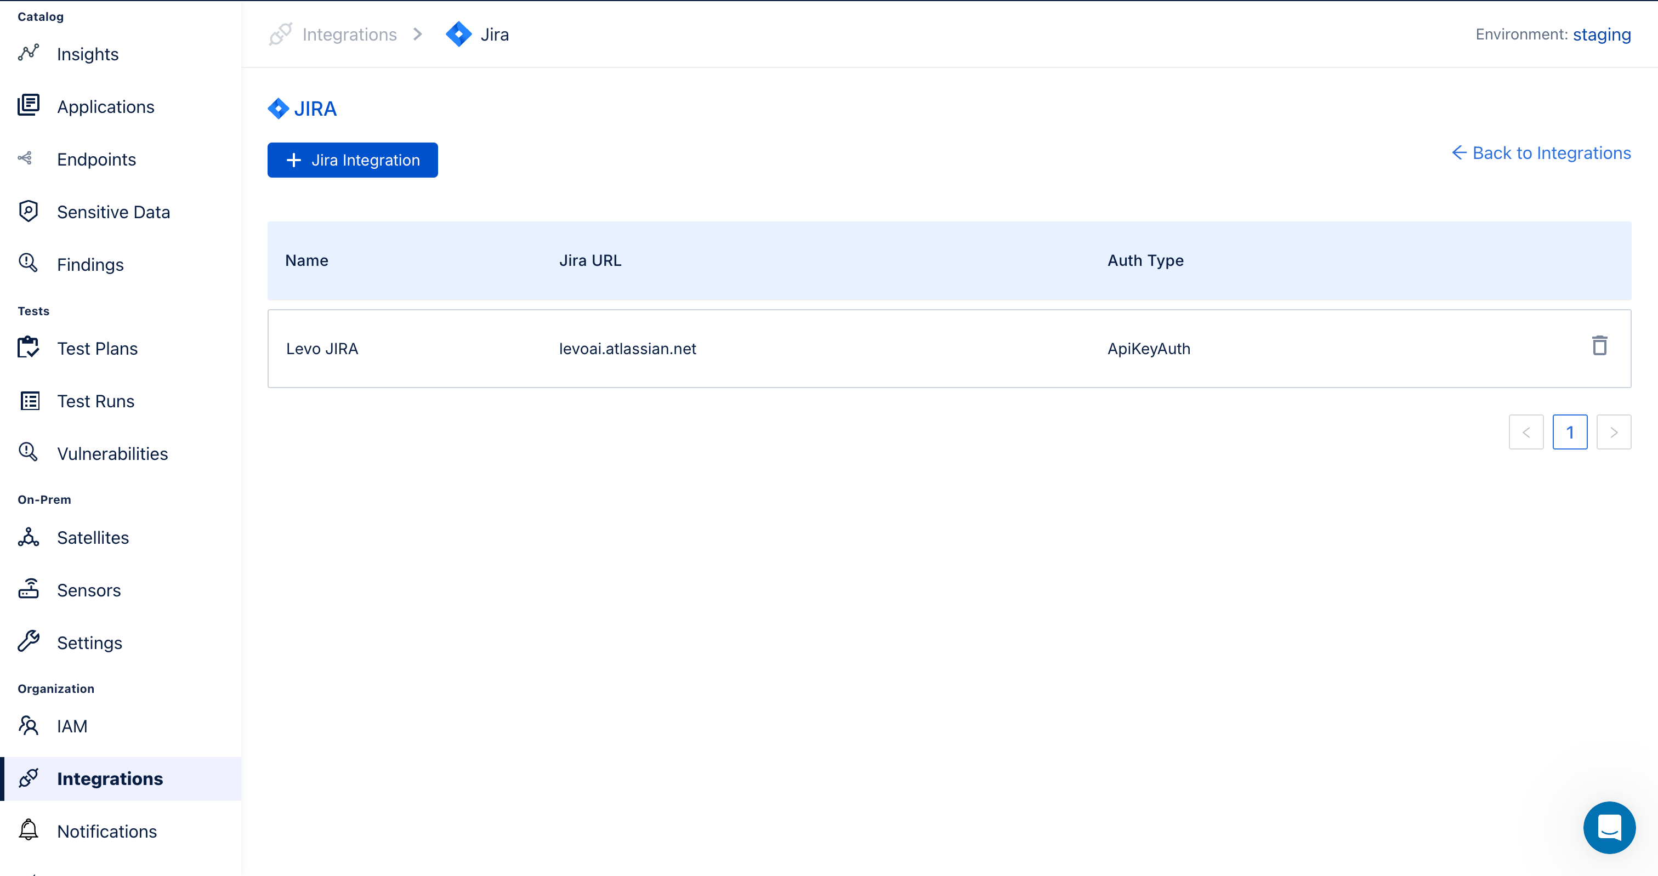1658x876 pixels.
Task: Open Findings from the sidebar menu
Action: click(90, 265)
